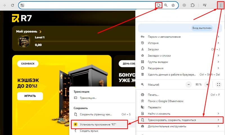The image size is (225, 135).
Task: Click the site information icon in address bar
Action: click(x=22, y=5)
